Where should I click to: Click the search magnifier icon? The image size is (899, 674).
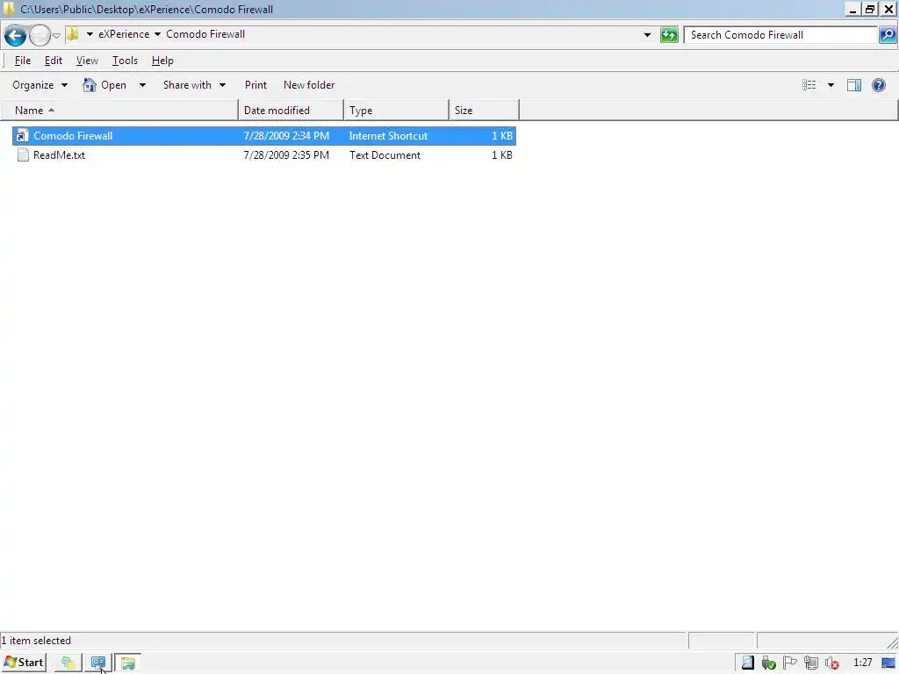pyautogui.click(x=888, y=35)
